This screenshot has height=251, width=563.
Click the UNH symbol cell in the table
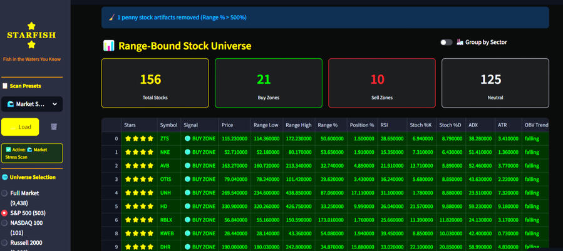click(165, 193)
